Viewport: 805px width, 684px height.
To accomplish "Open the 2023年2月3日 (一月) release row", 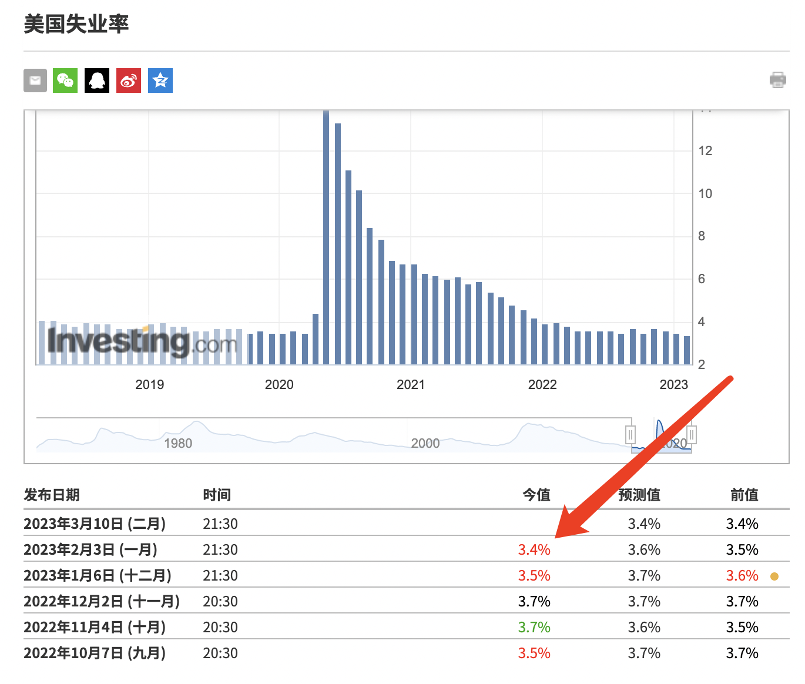I will pos(90,549).
